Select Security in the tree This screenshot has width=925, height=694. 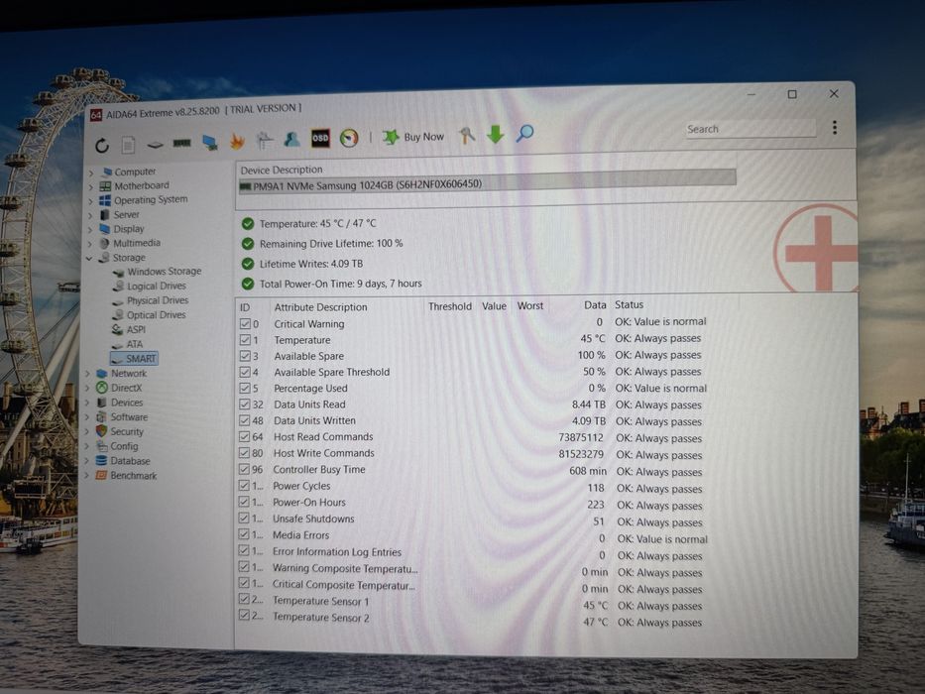(127, 431)
